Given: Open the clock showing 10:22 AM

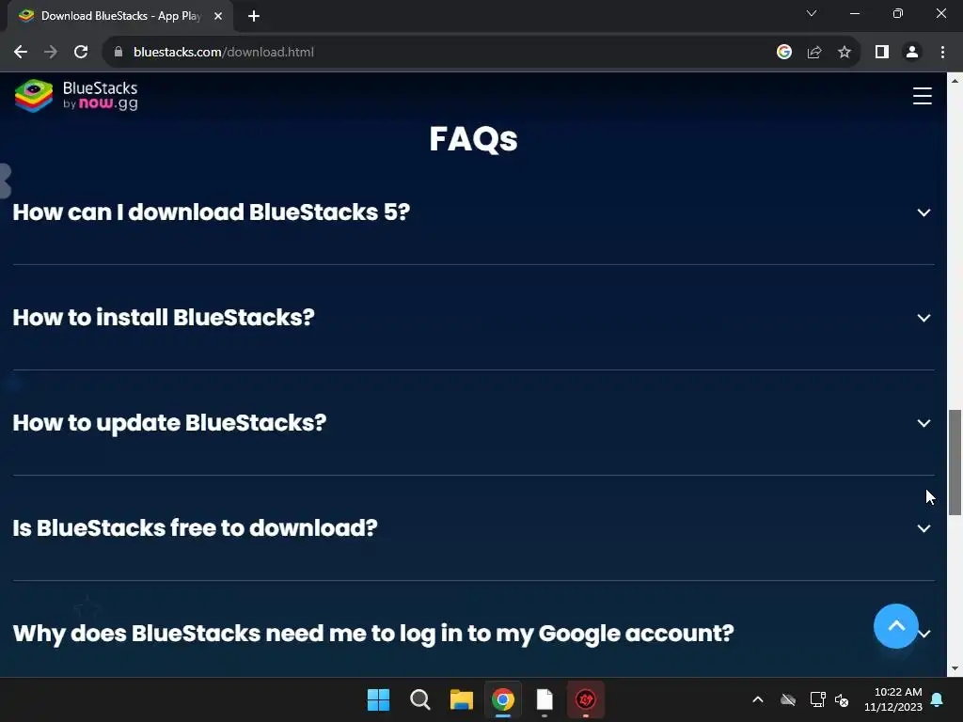Looking at the screenshot, I should click(893, 699).
